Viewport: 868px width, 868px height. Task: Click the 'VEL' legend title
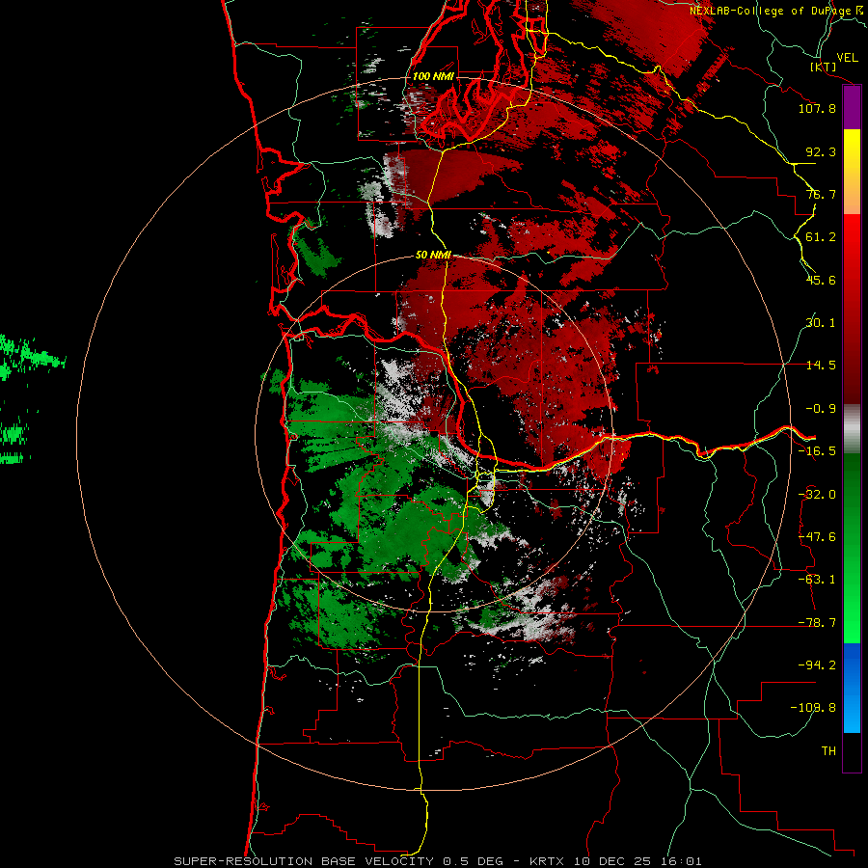coord(848,58)
